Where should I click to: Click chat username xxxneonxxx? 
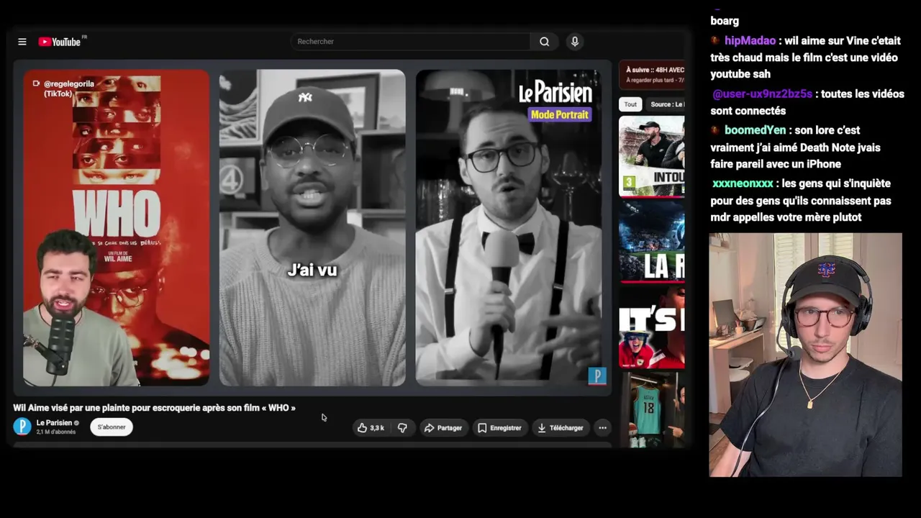click(x=743, y=183)
